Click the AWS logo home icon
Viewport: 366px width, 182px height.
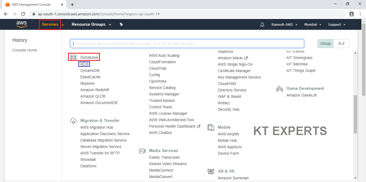[x=21, y=24]
